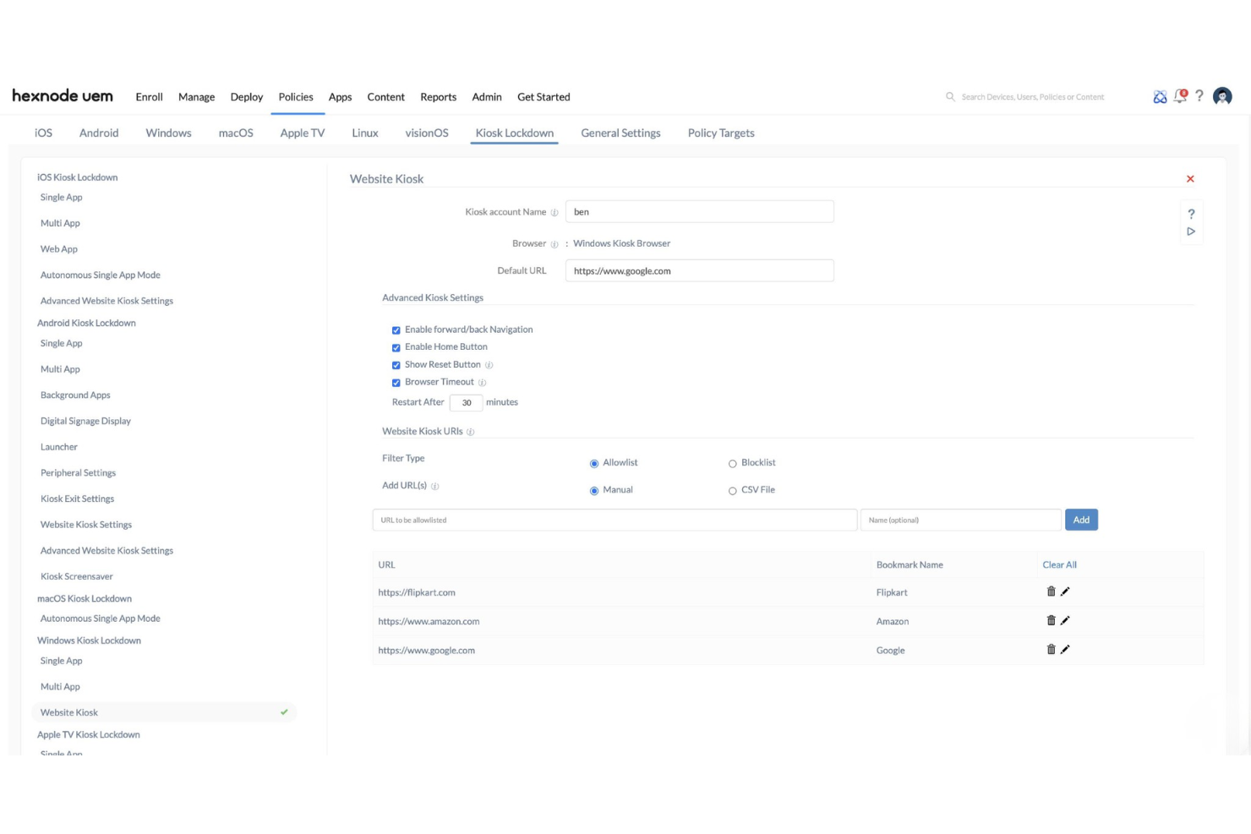Click the search magnifier icon in header
The height and width of the screenshot is (834, 1251).
[950, 97]
